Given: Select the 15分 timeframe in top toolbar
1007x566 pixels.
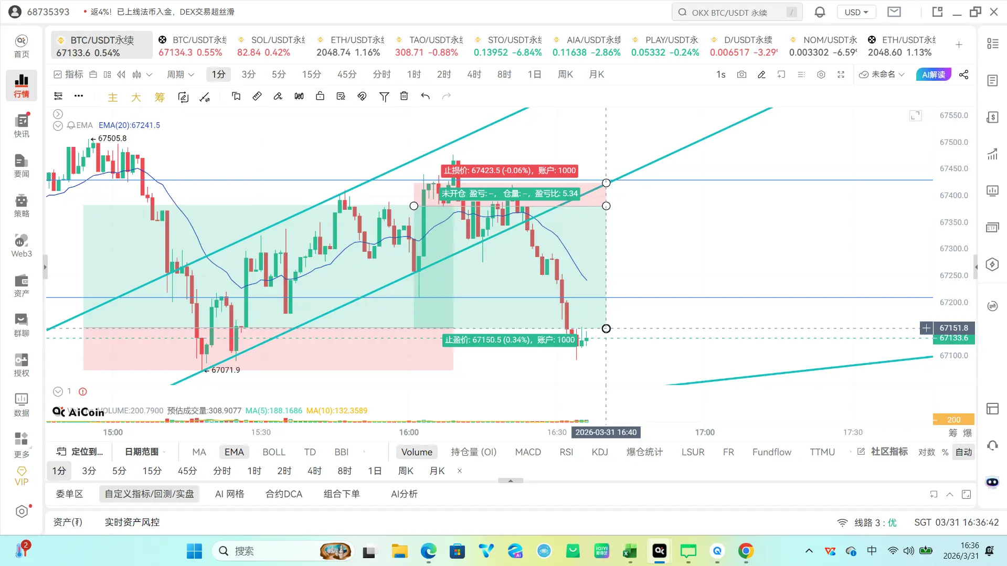Looking at the screenshot, I should click(311, 74).
